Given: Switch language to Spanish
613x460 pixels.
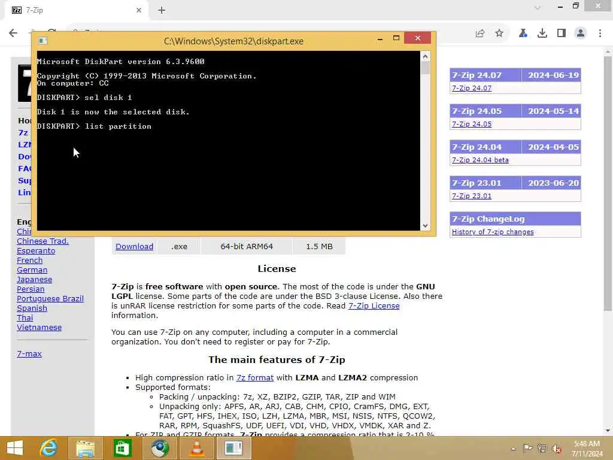Looking at the screenshot, I should (32, 308).
